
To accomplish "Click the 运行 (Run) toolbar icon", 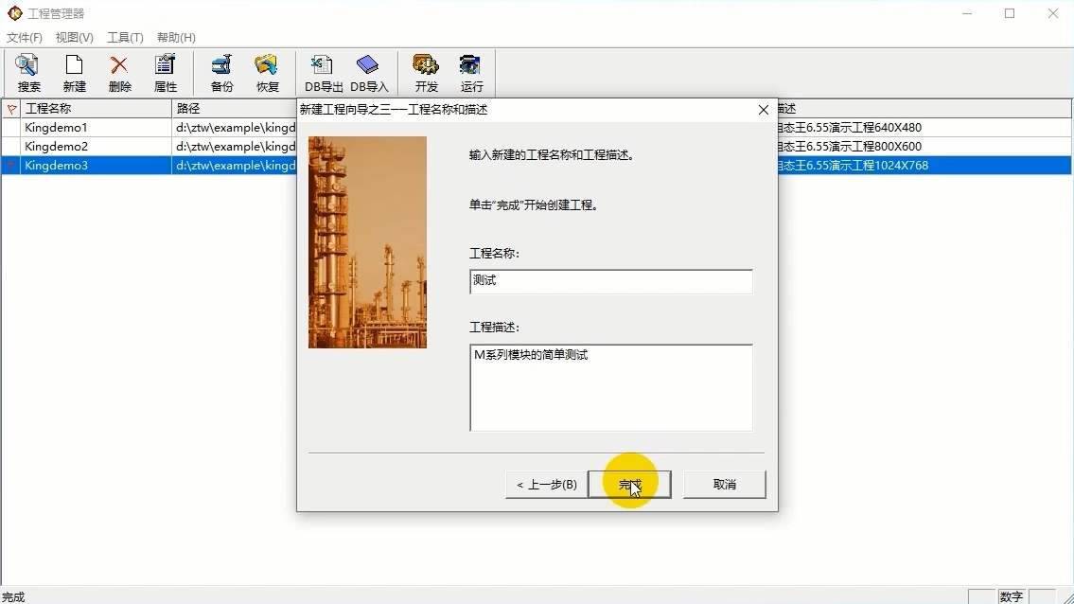I will point(471,73).
